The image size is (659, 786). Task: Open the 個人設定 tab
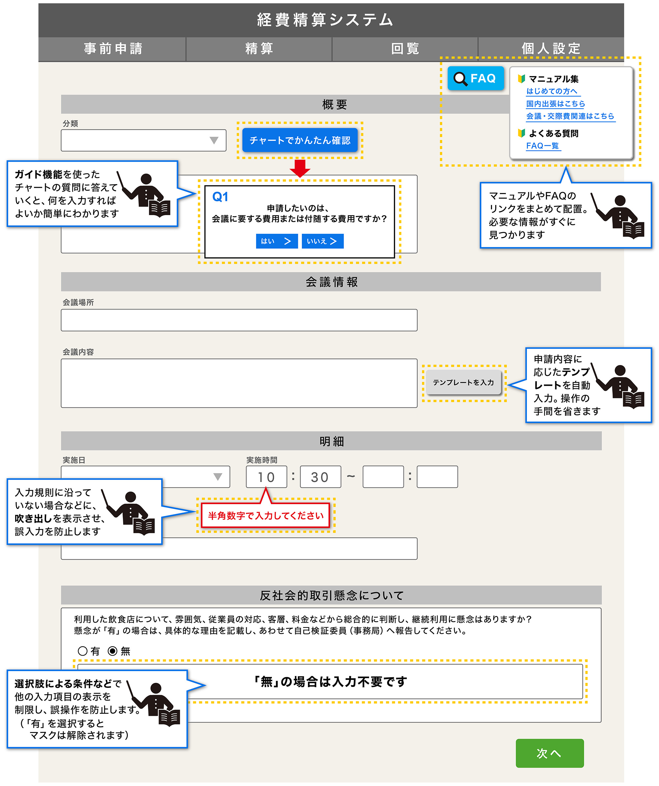click(551, 49)
